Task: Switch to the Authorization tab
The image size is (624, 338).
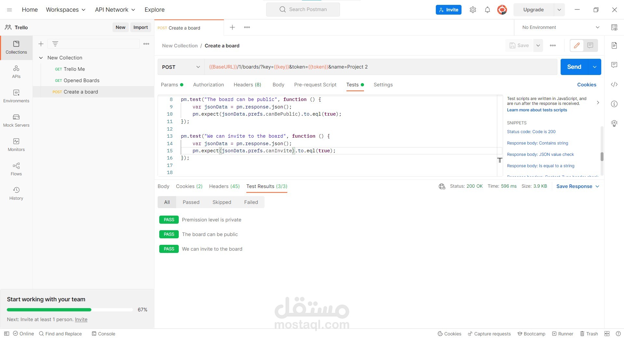Action: point(208,85)
